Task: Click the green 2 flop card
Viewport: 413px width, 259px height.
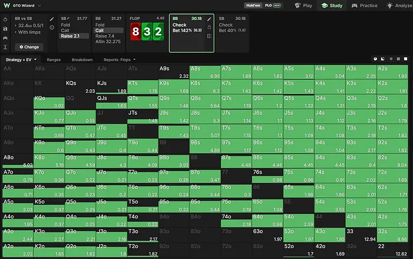Action: pos(158,32)
